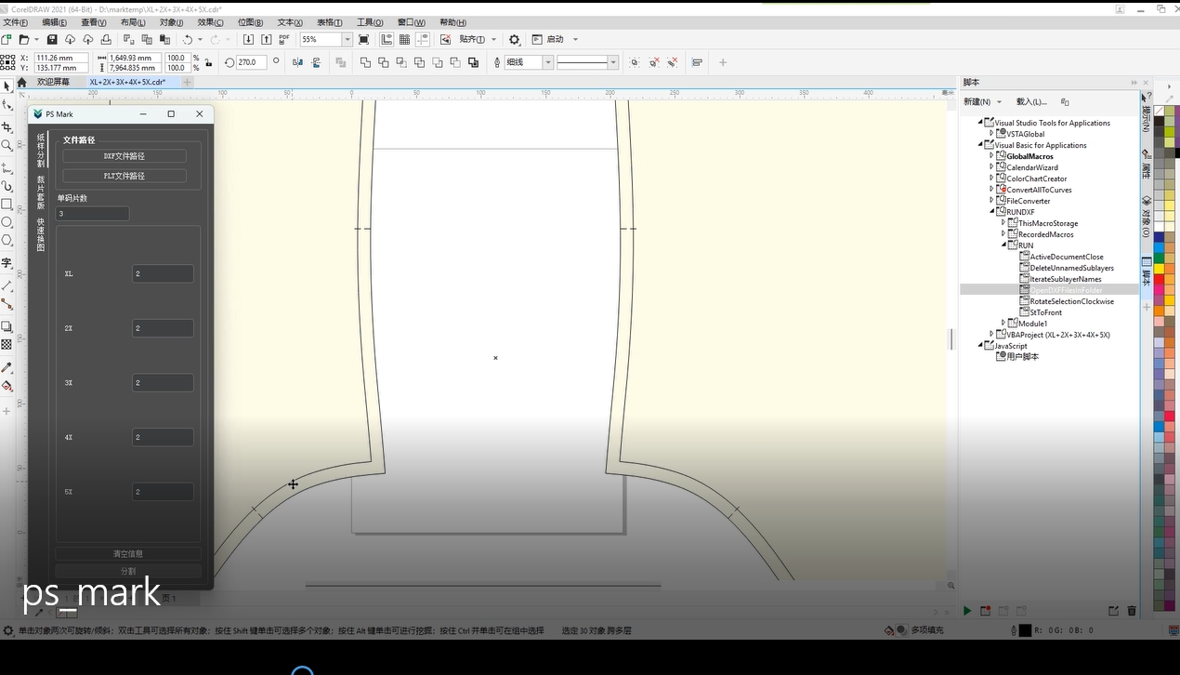
Task: Select the Eyedropper tool
Action: click(7, 367)
